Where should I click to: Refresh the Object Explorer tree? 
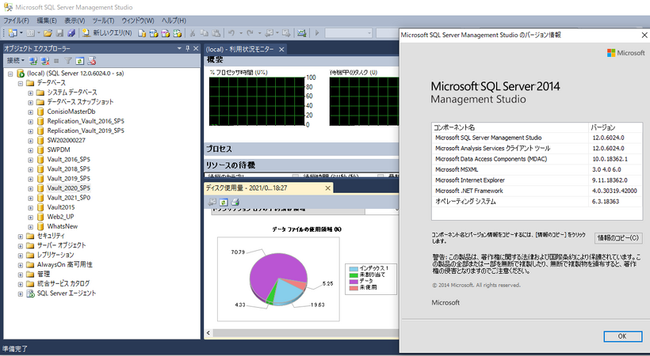[80, 60]
